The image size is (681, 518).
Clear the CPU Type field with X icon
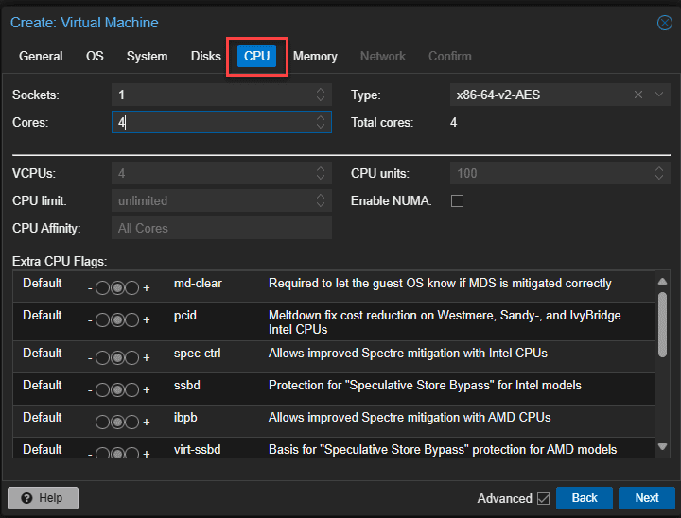pyautogui.click(x=638, y=95)
